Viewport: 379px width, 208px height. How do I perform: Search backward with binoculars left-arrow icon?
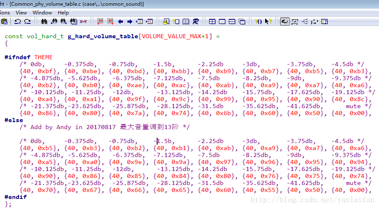54,21
